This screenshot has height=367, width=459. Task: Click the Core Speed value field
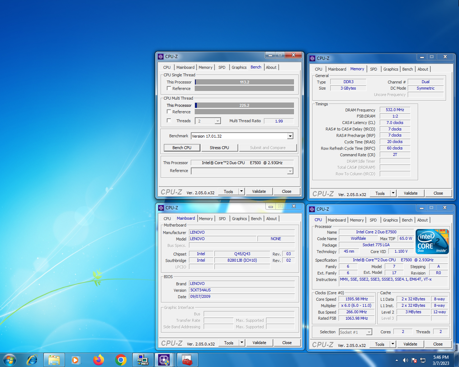356,299
